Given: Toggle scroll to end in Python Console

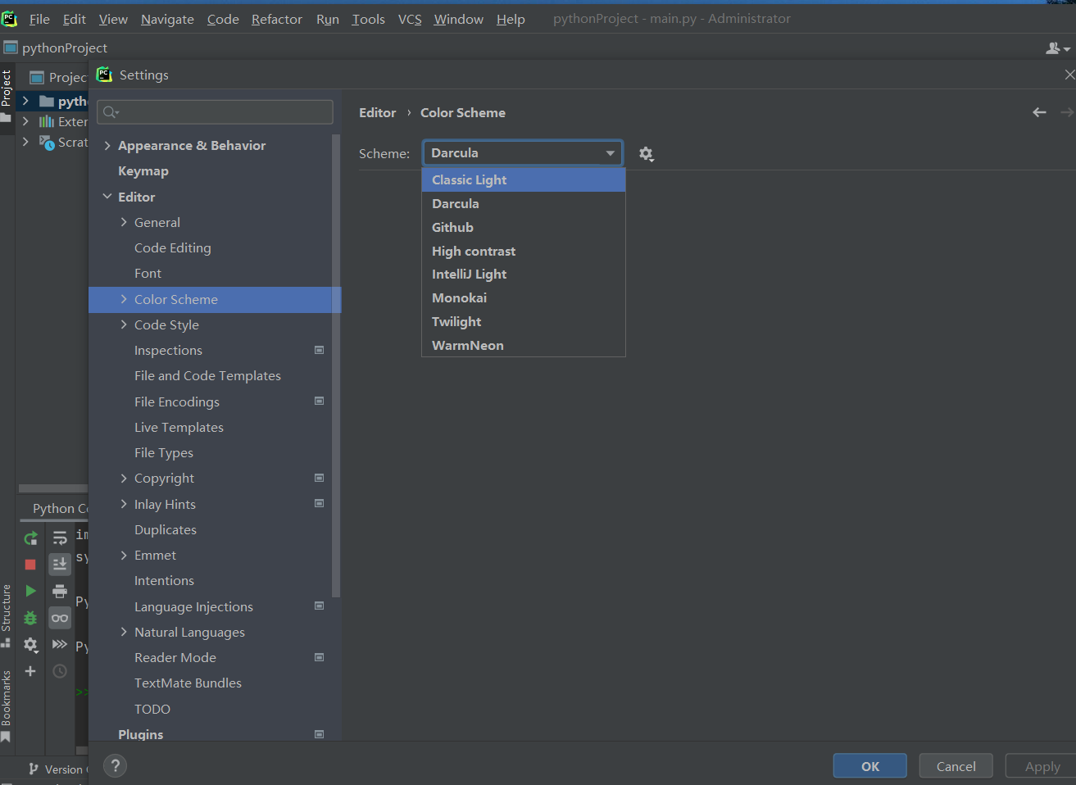Looking at the screenshot, I should [60, 565].
